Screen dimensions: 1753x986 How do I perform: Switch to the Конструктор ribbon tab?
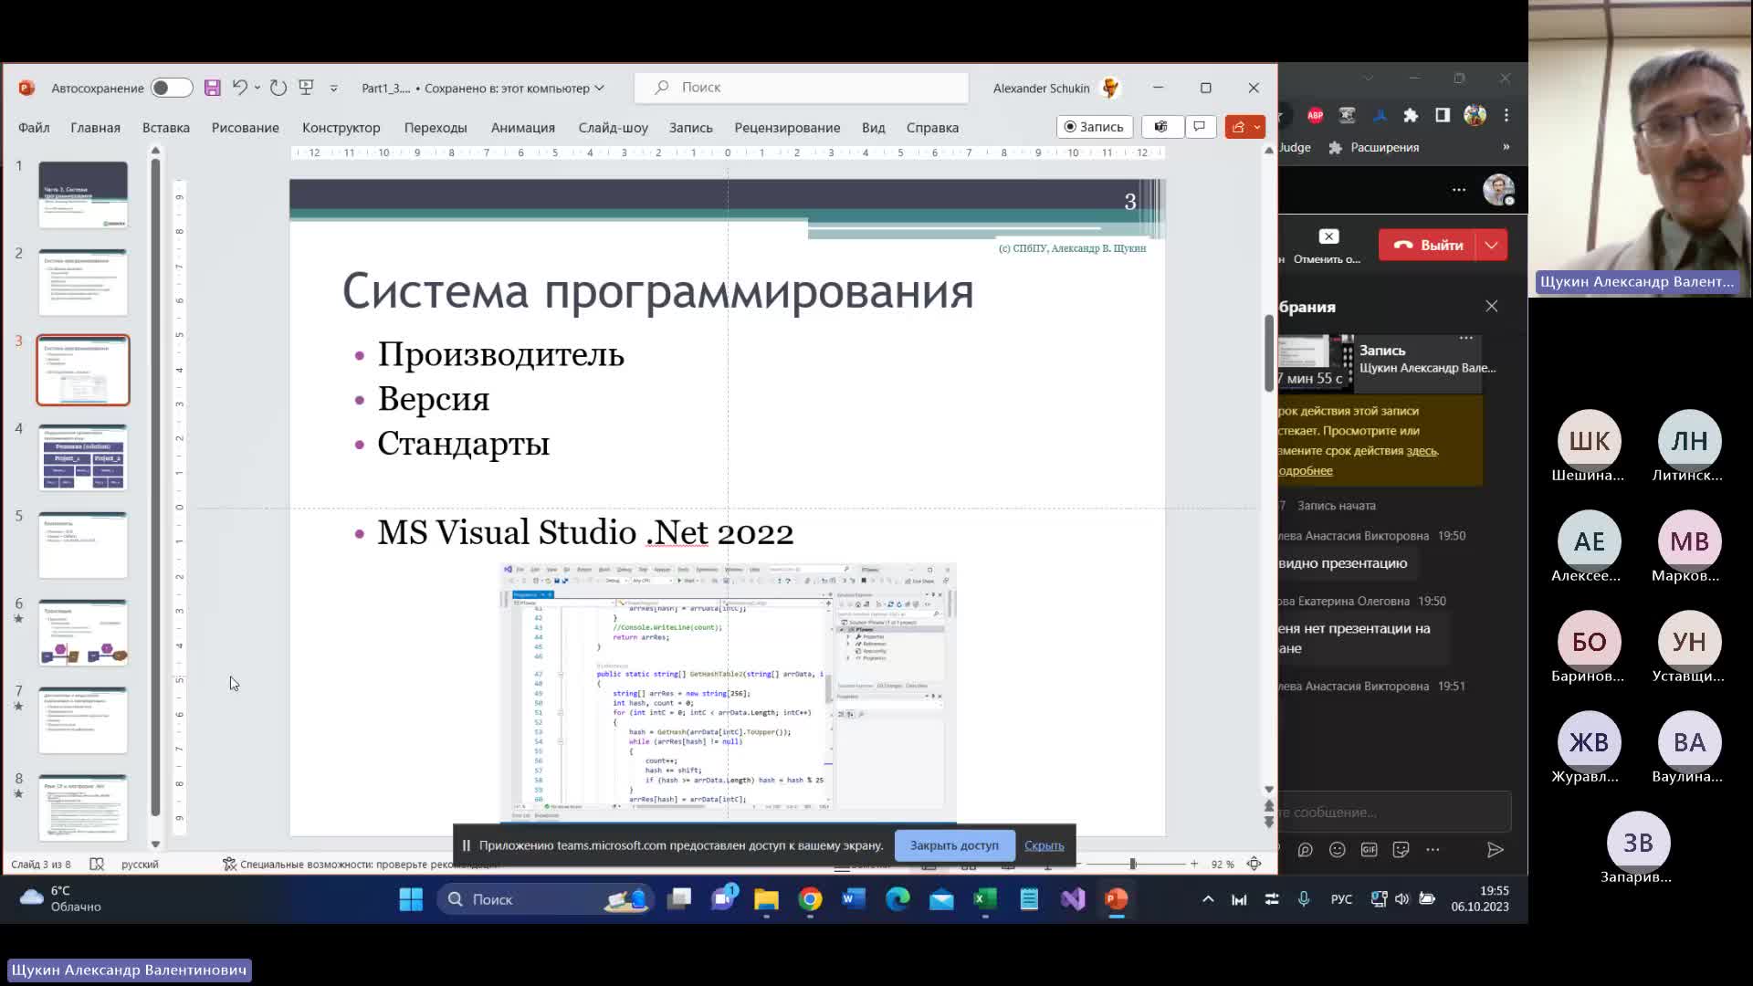tap(341, 128)
